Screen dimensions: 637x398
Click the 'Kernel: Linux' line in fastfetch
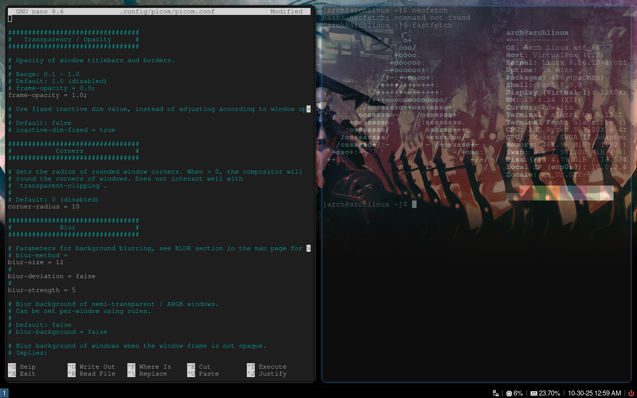coord(566,63)
